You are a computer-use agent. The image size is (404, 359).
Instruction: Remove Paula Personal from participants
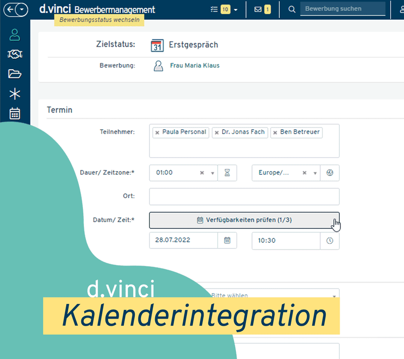click(x=157, y=132)
